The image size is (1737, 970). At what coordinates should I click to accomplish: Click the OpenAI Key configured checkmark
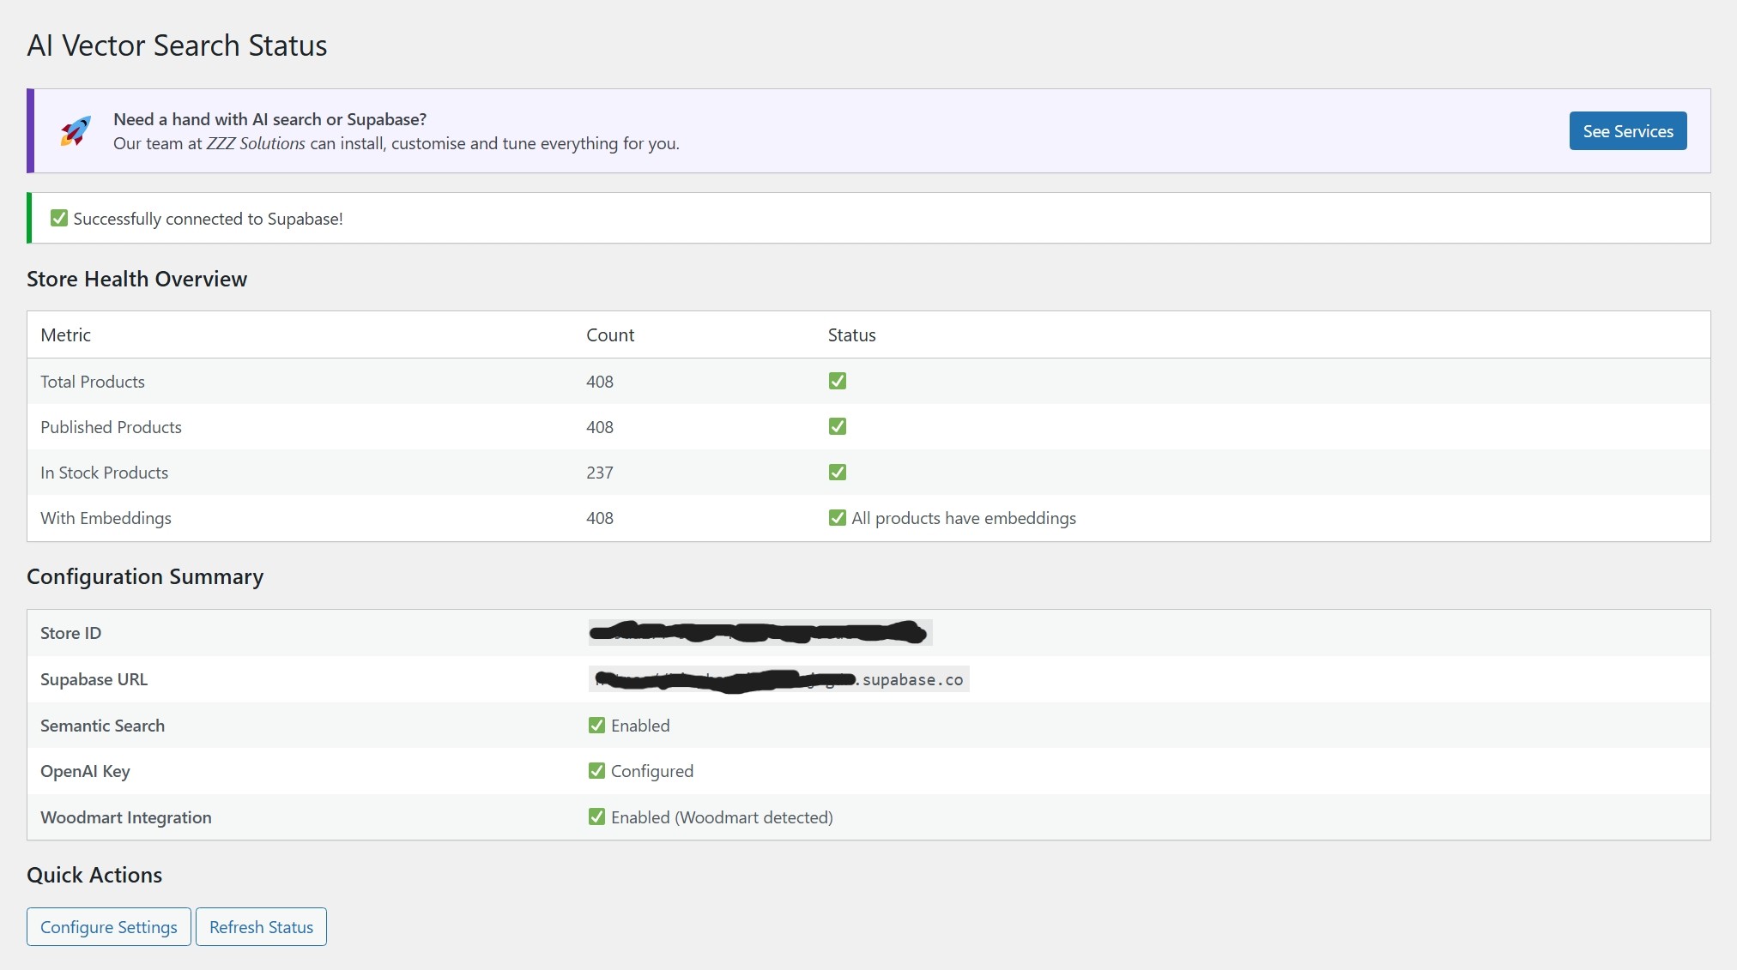[x=596, y=771]
